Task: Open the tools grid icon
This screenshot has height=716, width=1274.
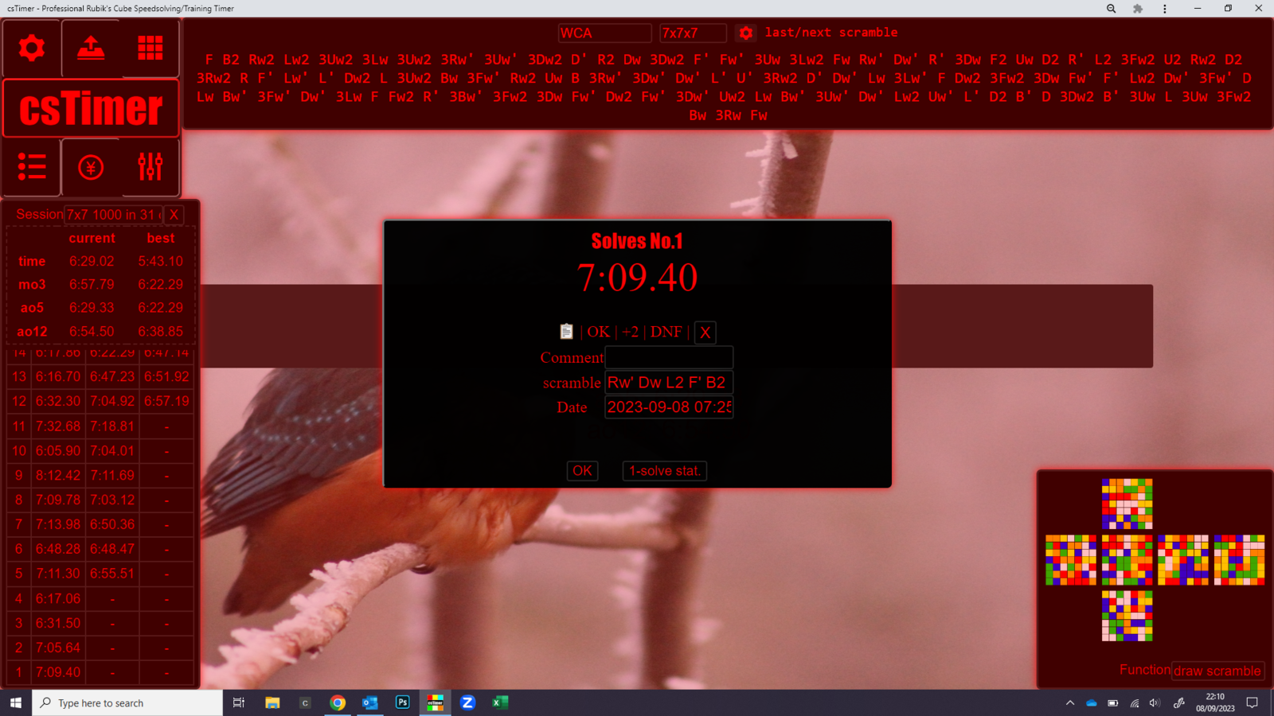Action: 150,49
